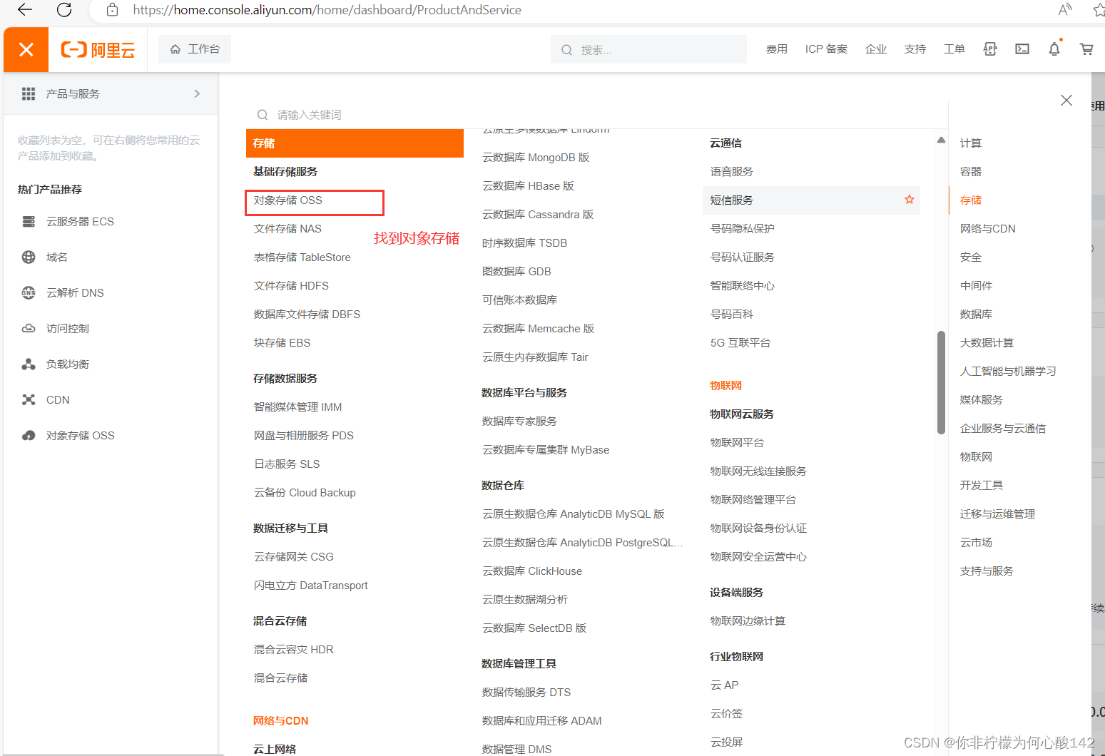Open 日志服务 SLS
The width and height of the screenshot is (1105, 756).
coord(287,464)
